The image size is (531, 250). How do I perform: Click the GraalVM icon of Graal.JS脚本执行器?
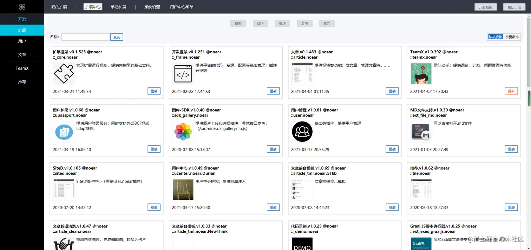pyautogui.click(x=421, y=244)
